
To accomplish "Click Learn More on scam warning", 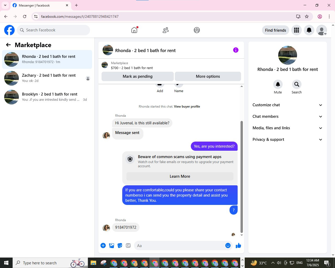I will [x=180, y=176].
